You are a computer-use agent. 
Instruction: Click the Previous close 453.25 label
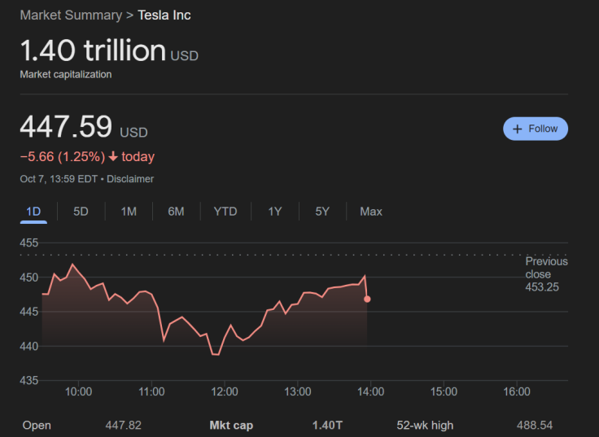pyautogui.click(x=546, y=274)
